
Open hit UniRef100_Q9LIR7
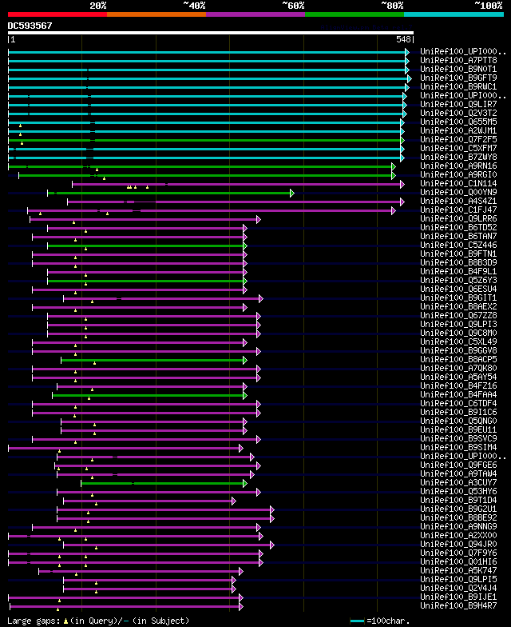click(x=458, y=104)
